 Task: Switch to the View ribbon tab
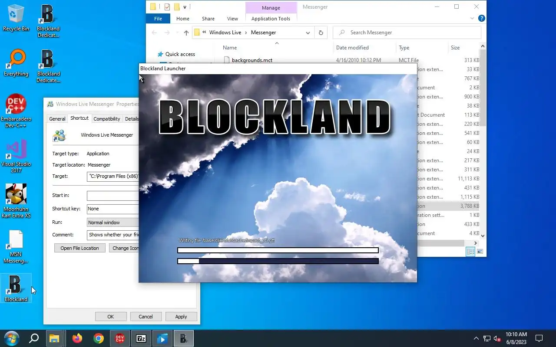[x=232, y=19]
